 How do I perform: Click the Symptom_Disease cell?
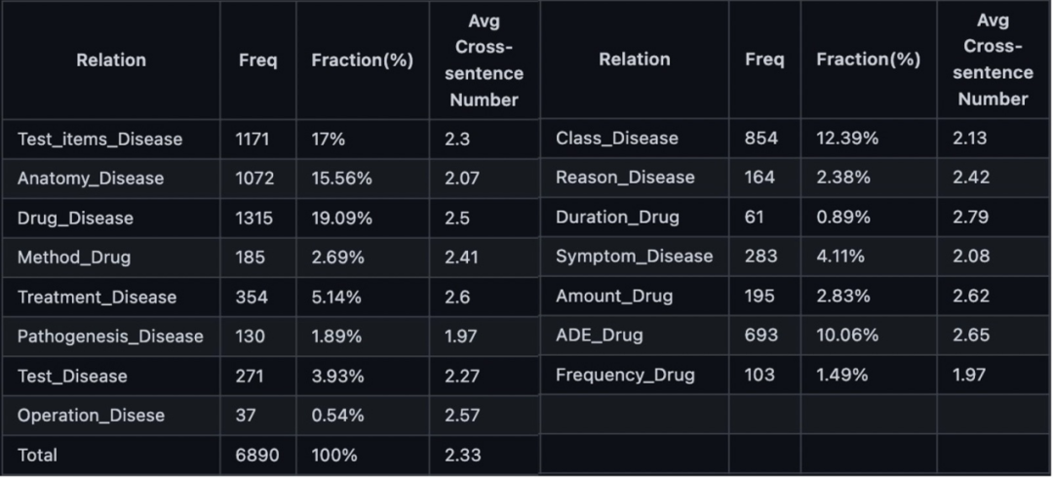(x=634, y=257)
